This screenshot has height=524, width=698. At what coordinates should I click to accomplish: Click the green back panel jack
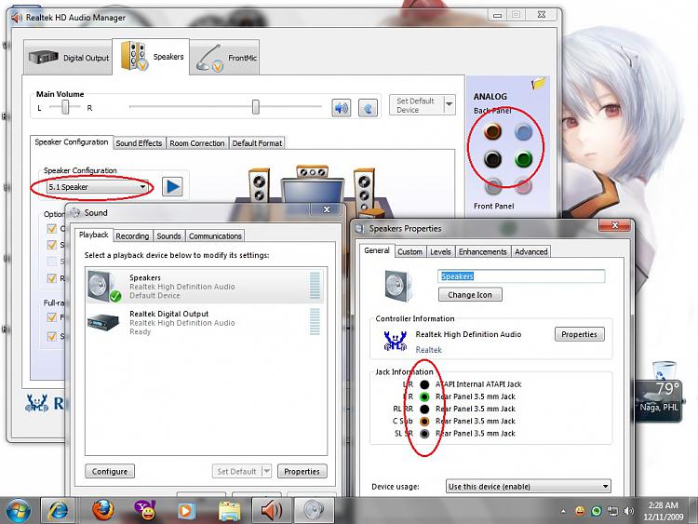tap(523, 159)
